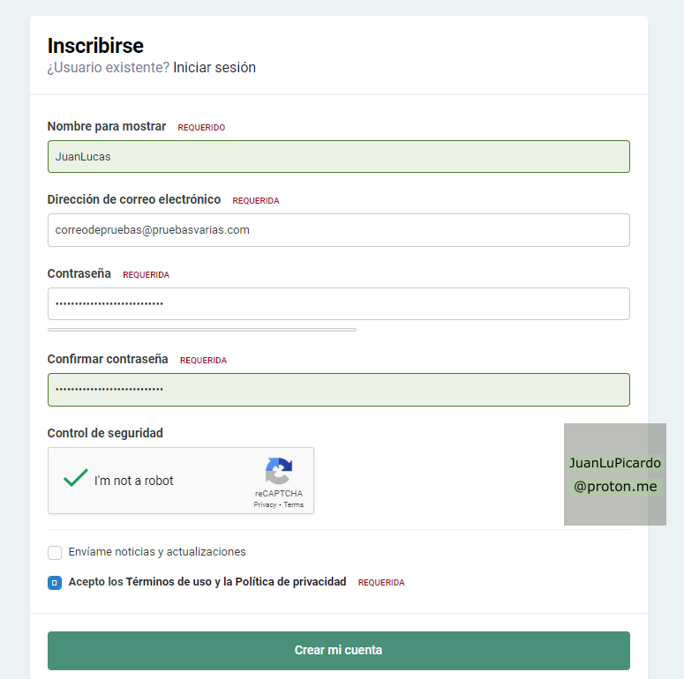Open reCAPTCHA Terms link

pyautogui.click(x=294, y=505)
